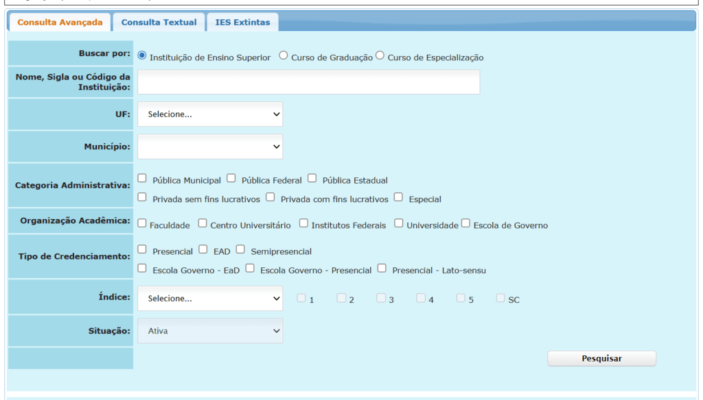703x400 pixels.
Task: Open the IES Extintas tab
Action: click(x=242, y=23)
